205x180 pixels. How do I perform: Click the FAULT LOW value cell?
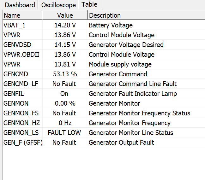(64, 133)
